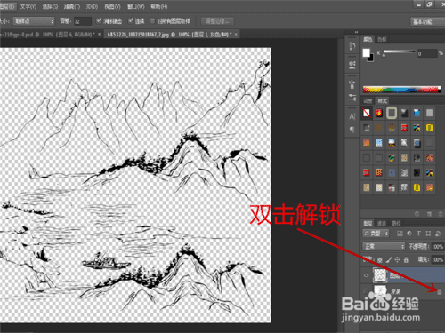Viewport: 445px width, 333px height.
Task: Switch to the Channels (通道) tab
Action: click(382, 223)
